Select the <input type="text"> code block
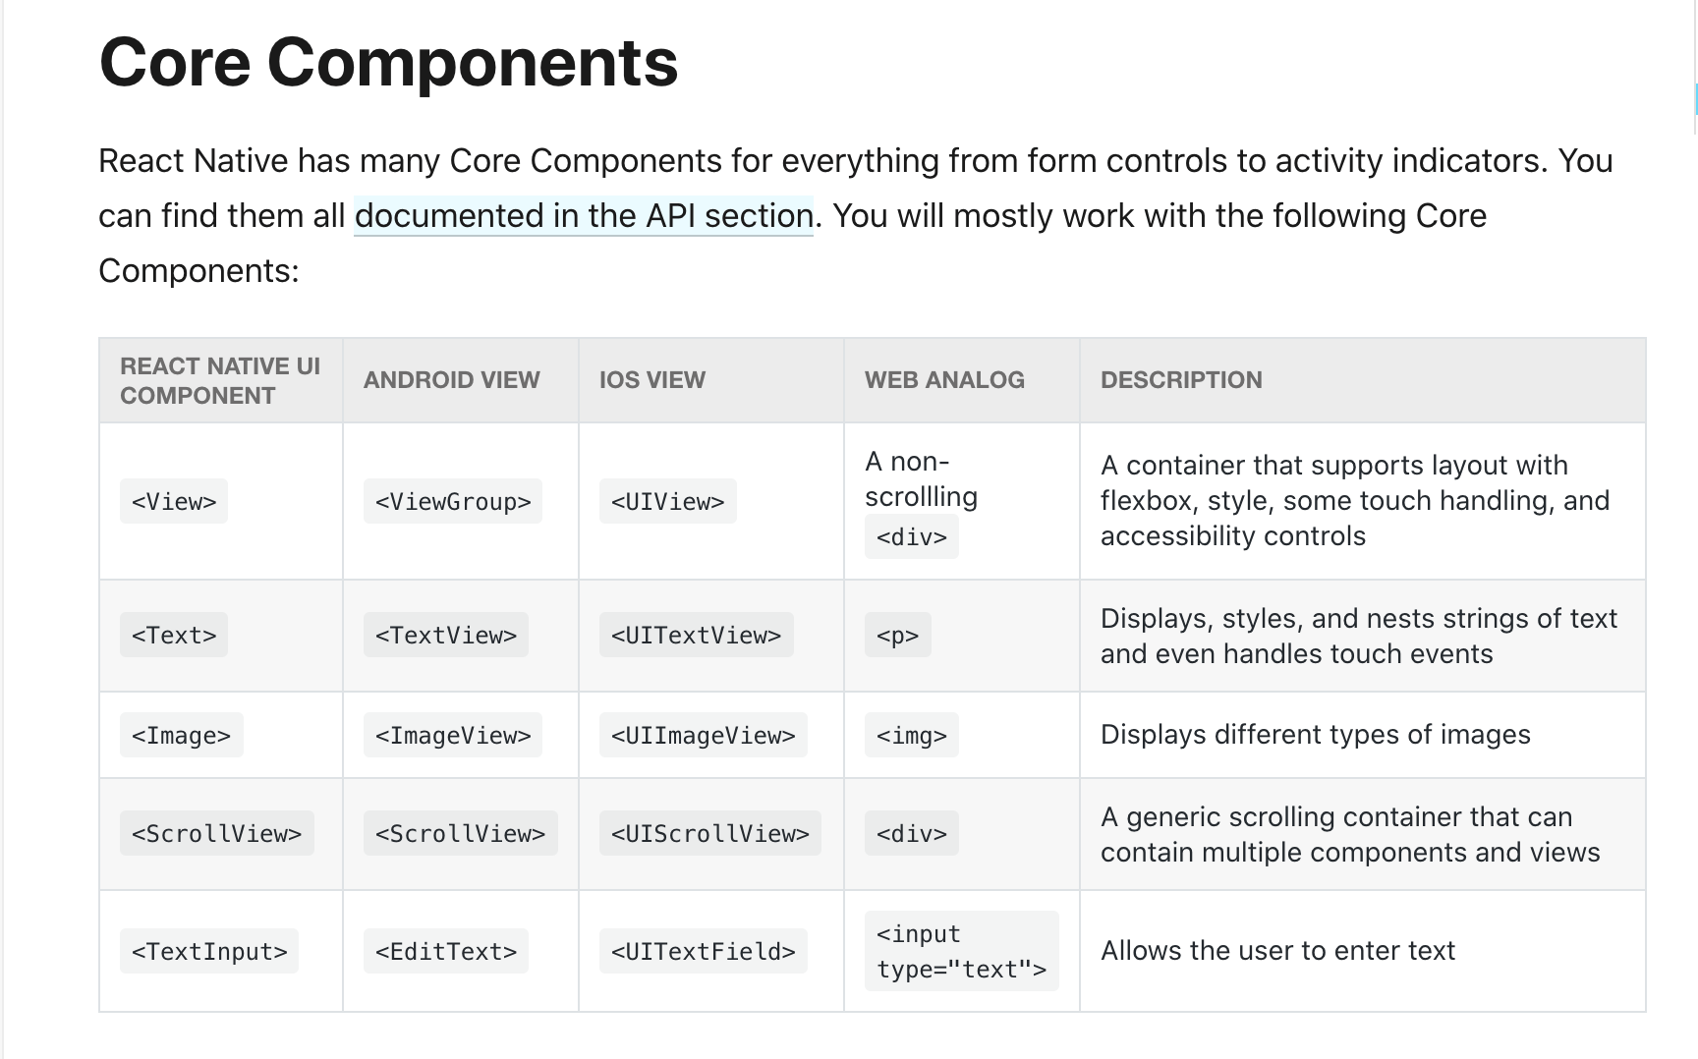Screen dimensions: 1698x1059 pos(962,951)
